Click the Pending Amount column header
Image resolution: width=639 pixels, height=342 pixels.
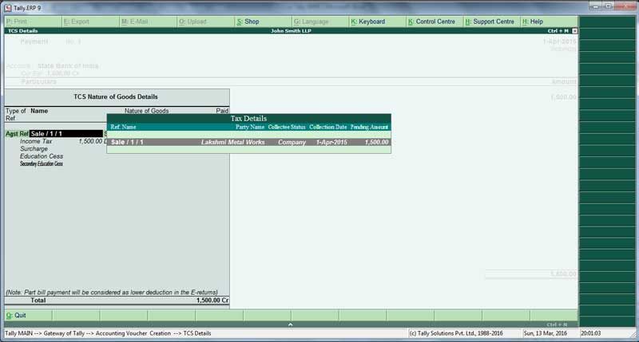pyautogui.click(x=369, y=127)
